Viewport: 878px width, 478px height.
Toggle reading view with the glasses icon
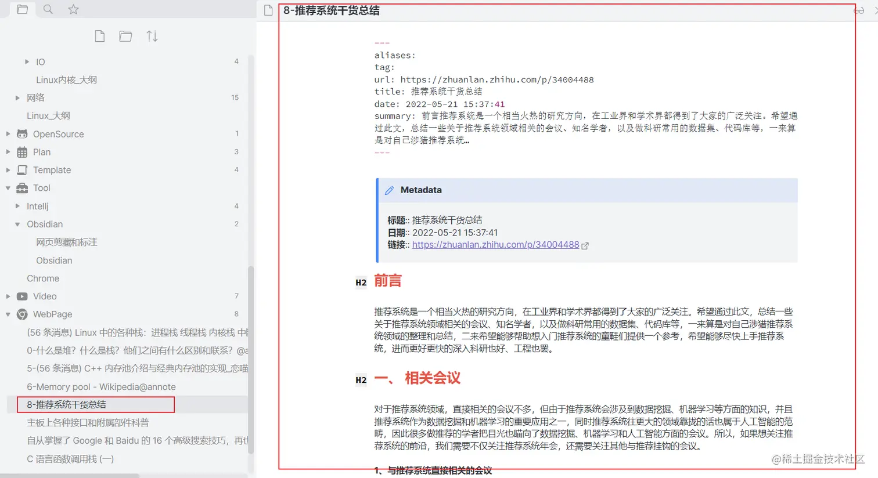coord(859,10)
